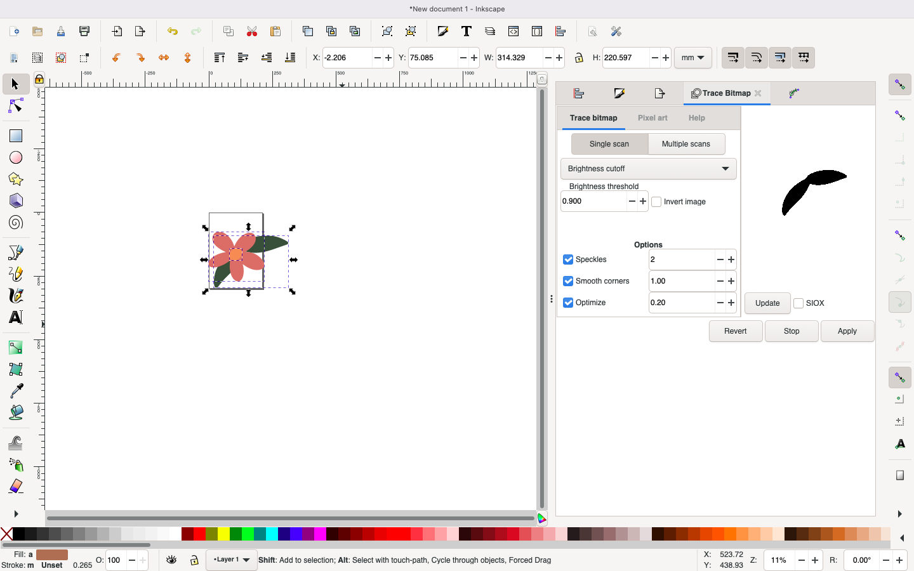Image resolution: width=914 pixels, height=571 pixels.
Task: Pick the Text tool
Action: (x=16, y=317)
